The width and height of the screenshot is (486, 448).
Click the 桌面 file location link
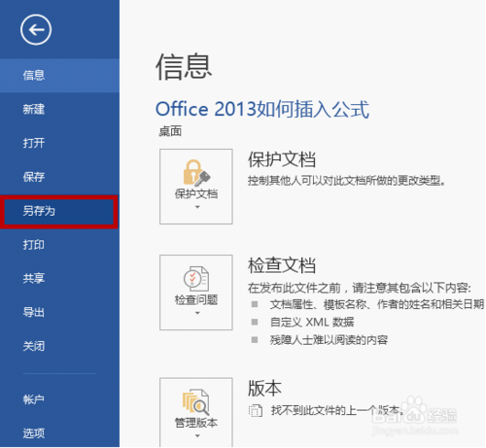pos(170,131)
